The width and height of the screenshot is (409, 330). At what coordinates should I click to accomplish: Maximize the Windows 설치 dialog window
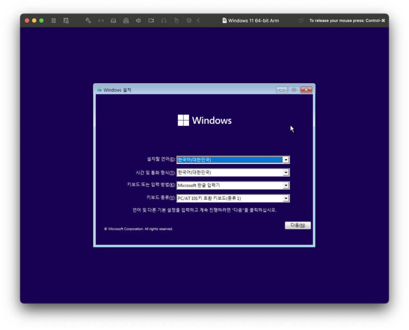pyautogui.click(x=294, y=90)
